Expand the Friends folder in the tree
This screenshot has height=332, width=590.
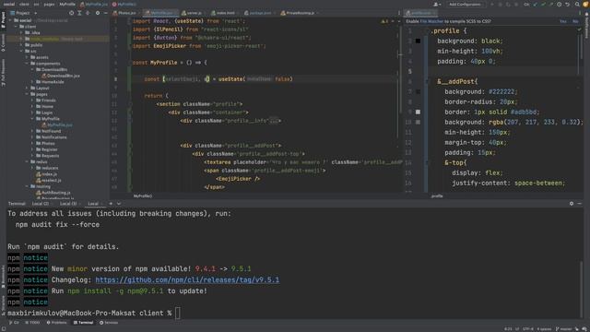[33, 101]
